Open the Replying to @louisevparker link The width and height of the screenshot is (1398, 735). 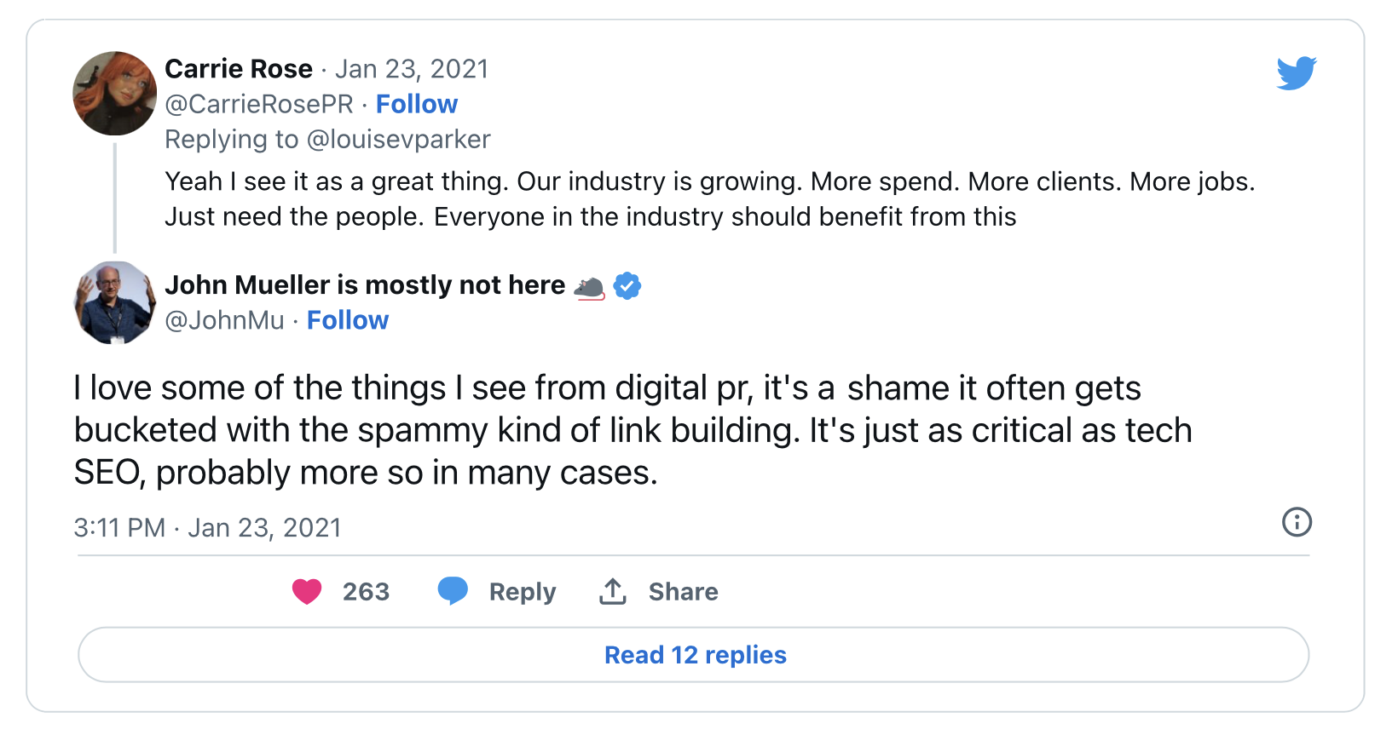(x=327, y=139)
